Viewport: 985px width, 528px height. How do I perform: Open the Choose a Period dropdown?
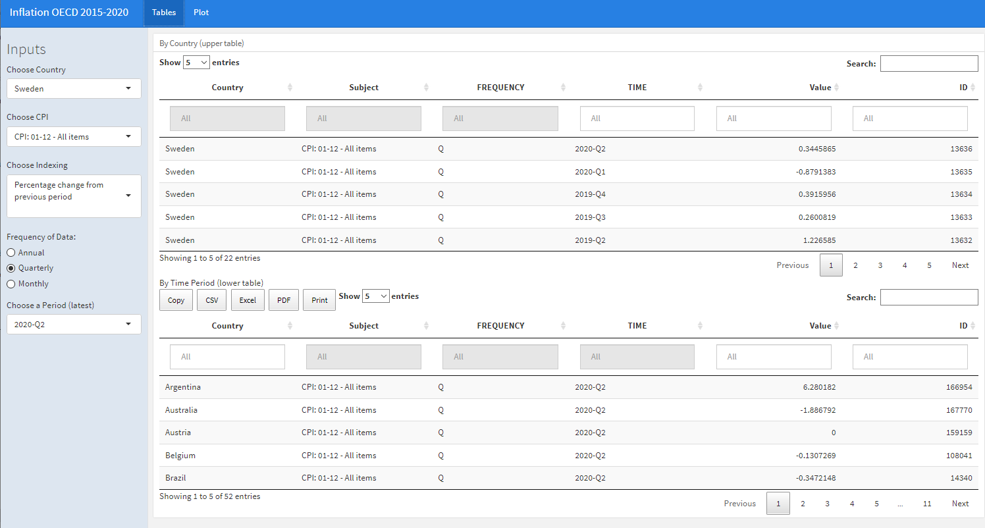74,325
